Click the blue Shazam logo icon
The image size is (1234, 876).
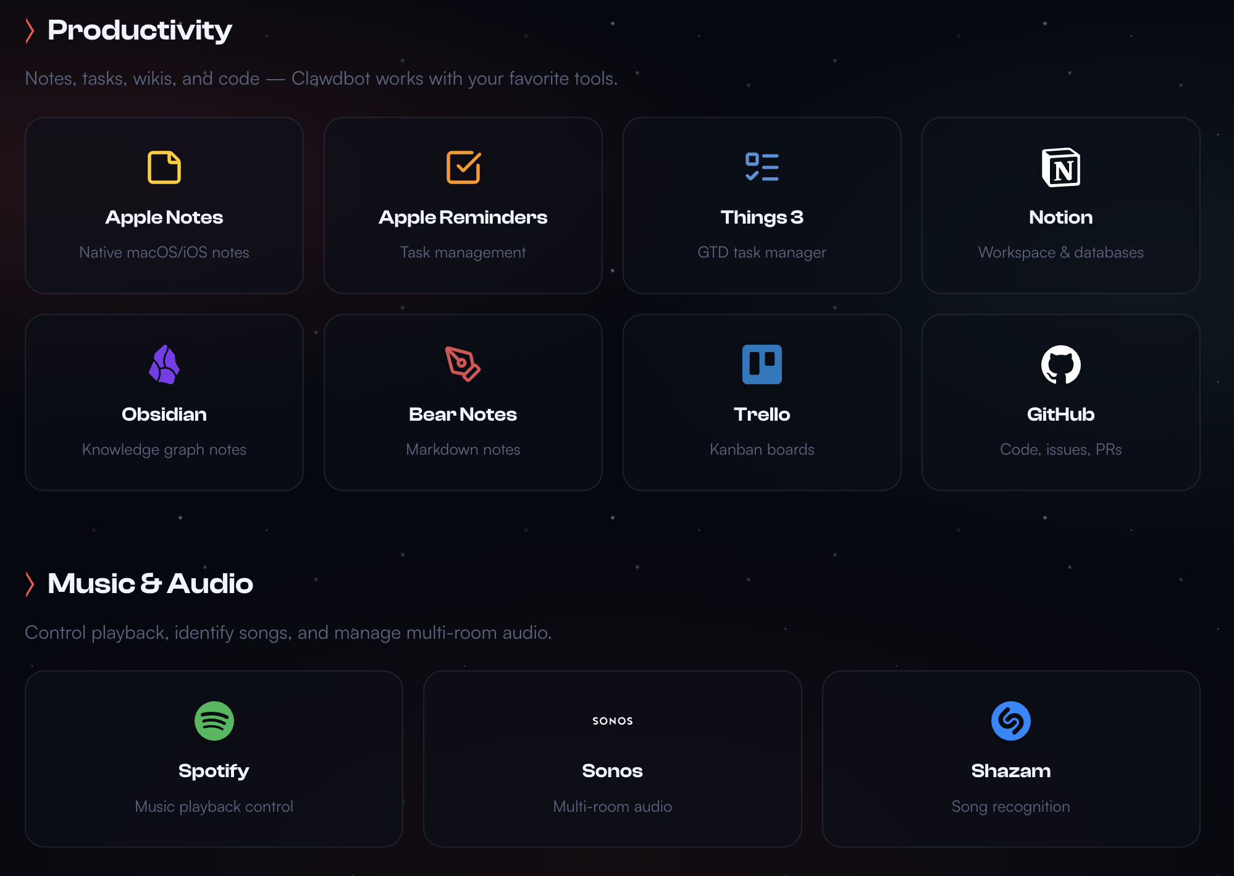click(x=1010, y=721)
